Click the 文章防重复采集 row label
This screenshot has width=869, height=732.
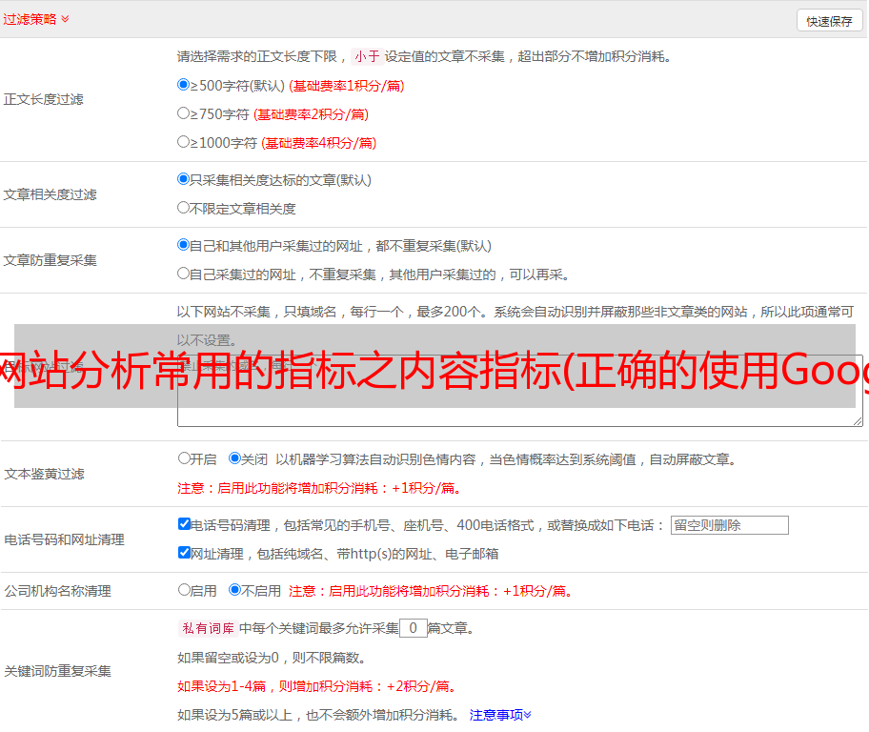[x=50, y=260]
